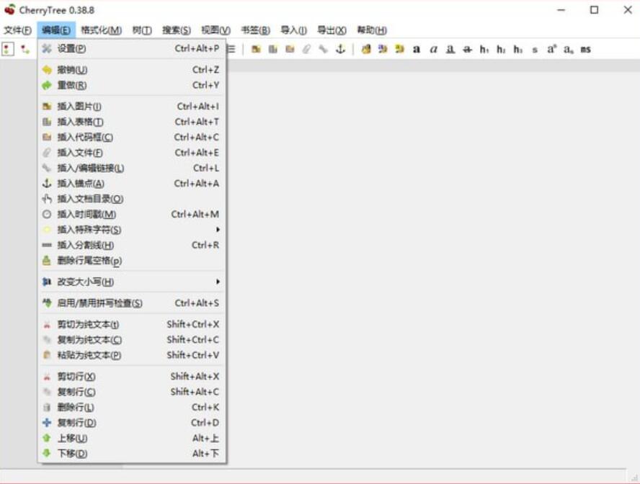
Task: Click the bold 'a' toolbar icon
Action: click(417, 49)
